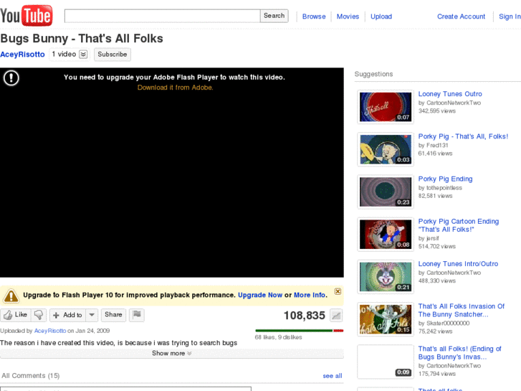Dislike the video with thumbs down
This screenshot has height=391, width=521.
click(x=39, y=315)
